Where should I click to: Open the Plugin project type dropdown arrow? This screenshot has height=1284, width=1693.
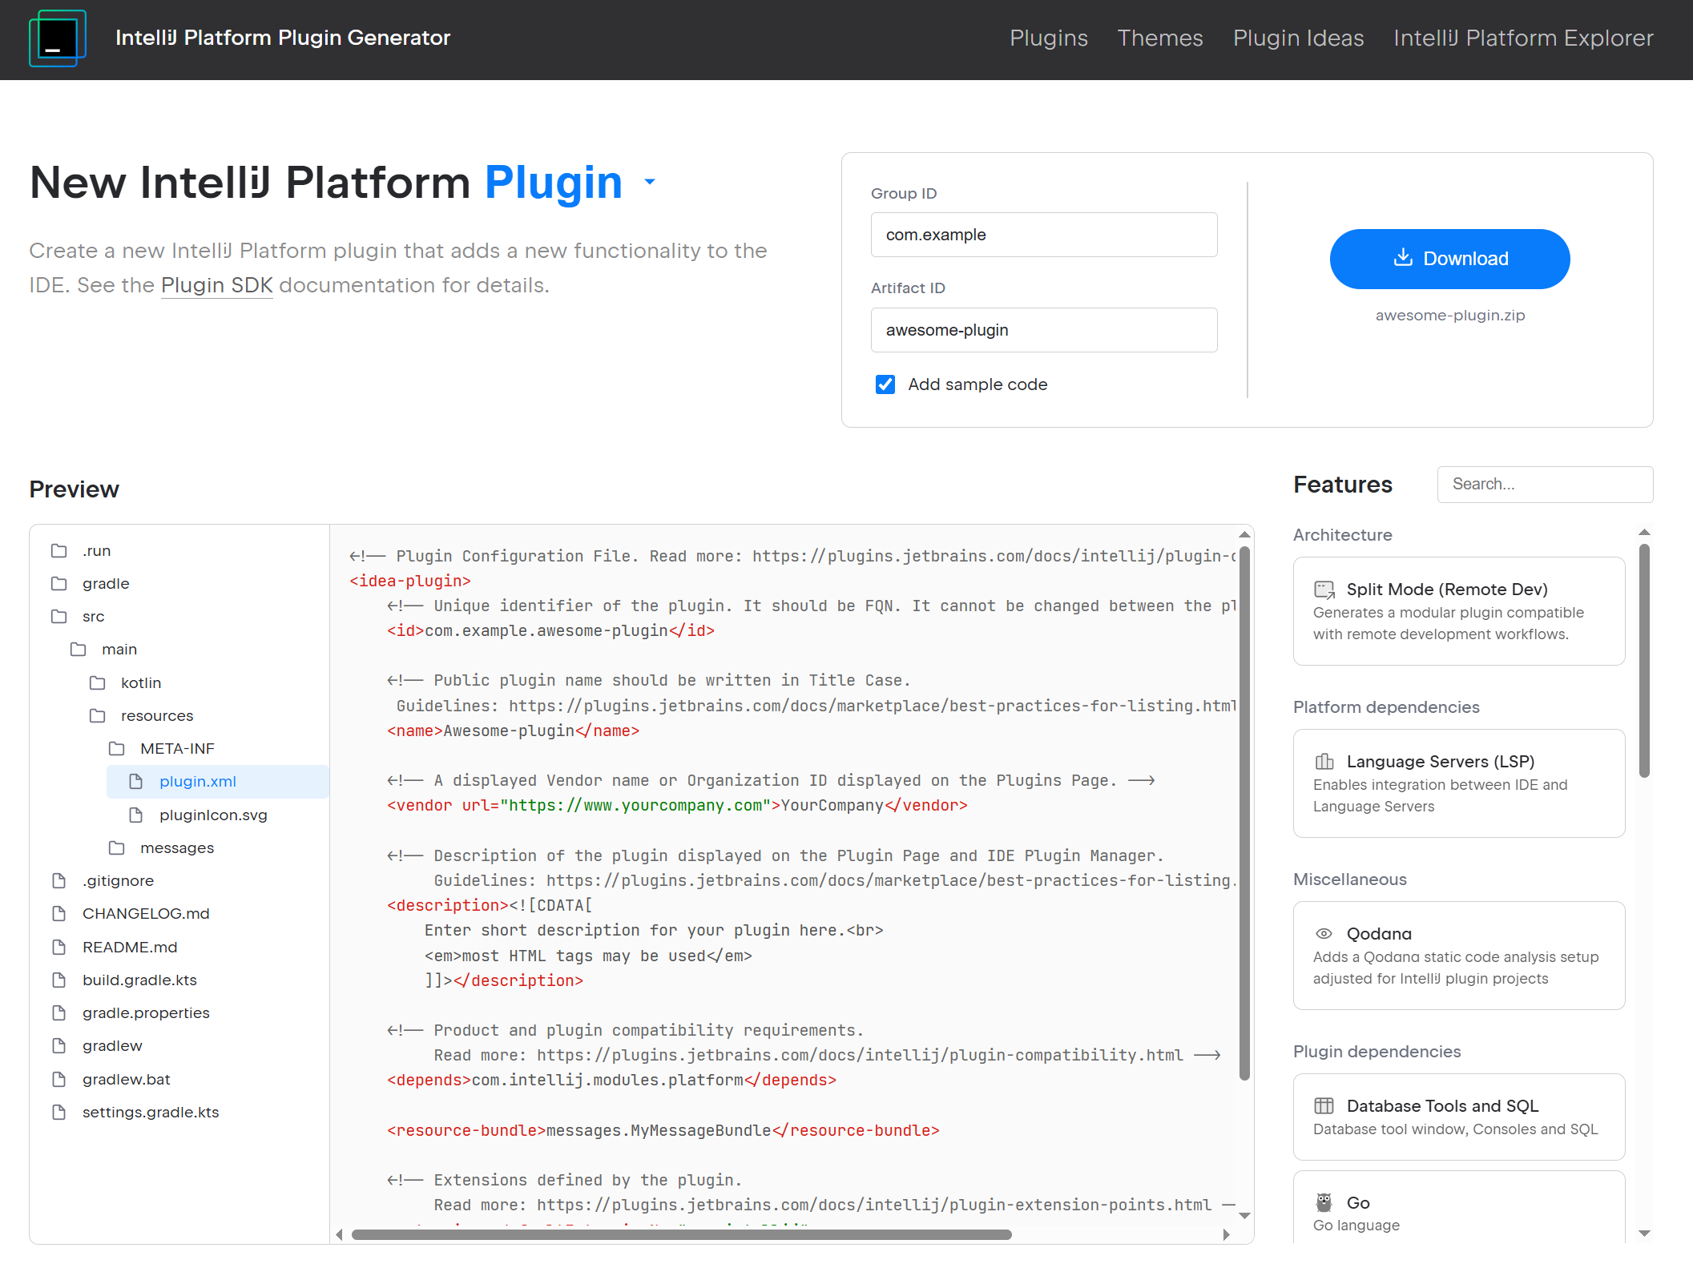[x=650, y=183]
